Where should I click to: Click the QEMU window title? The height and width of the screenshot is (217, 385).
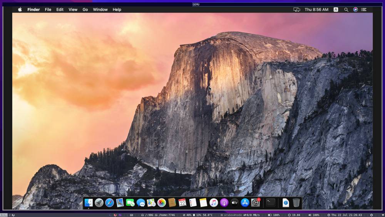(x=196, y=4)
